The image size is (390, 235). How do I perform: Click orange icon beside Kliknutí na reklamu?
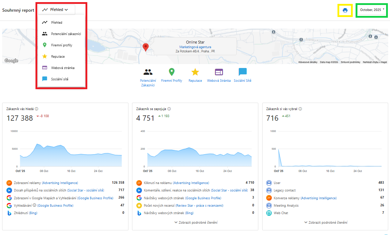(x=139, y=183)
